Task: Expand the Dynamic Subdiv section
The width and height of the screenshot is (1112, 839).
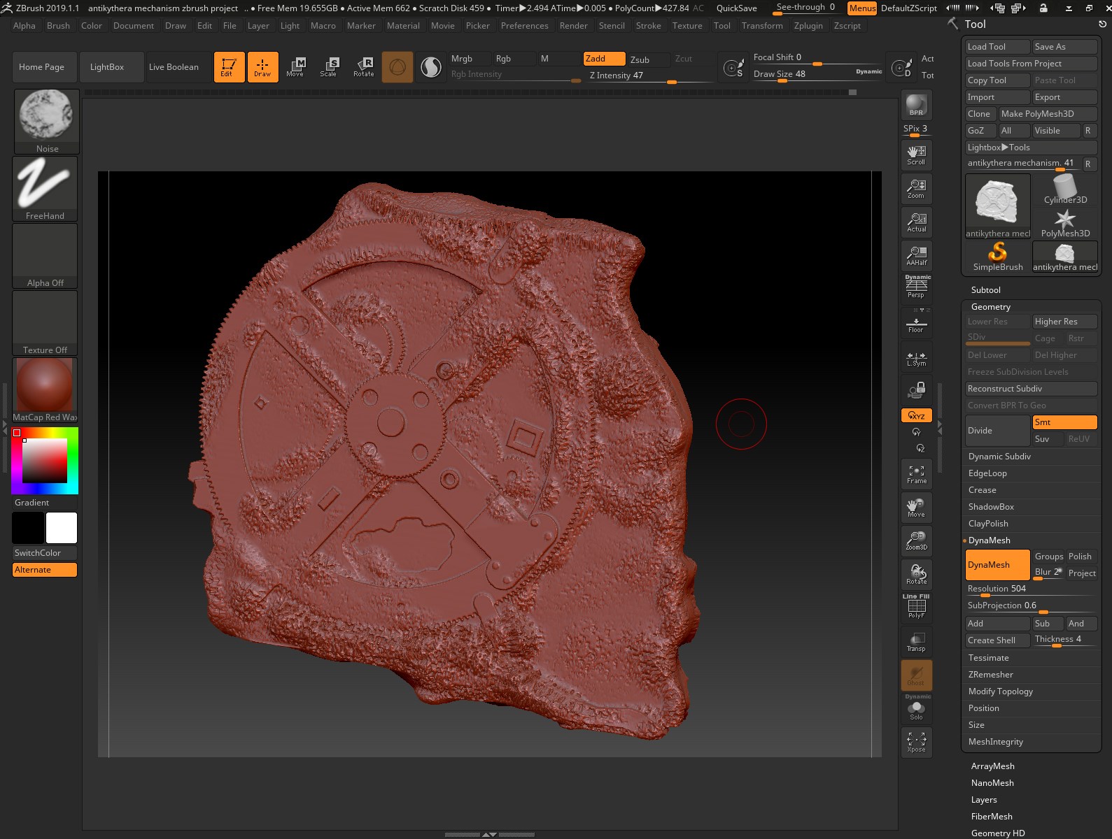Action: pyautogui.click(x=999, y=457)
